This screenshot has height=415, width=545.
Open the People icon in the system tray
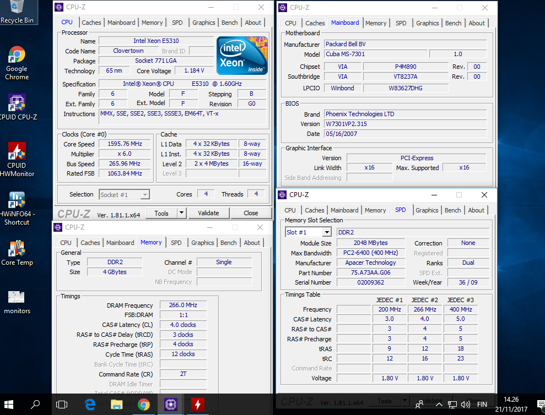click(x=419, y=404)
